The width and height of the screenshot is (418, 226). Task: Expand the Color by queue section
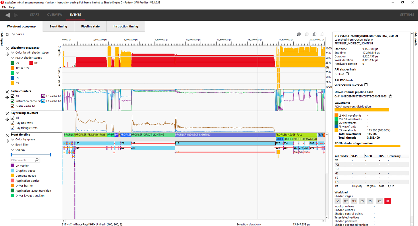pyautogui.click(x=12, y=139)
